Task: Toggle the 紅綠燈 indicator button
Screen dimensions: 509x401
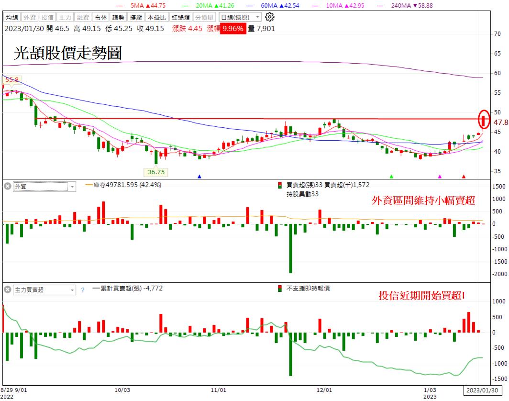Action: coord(181,17)
